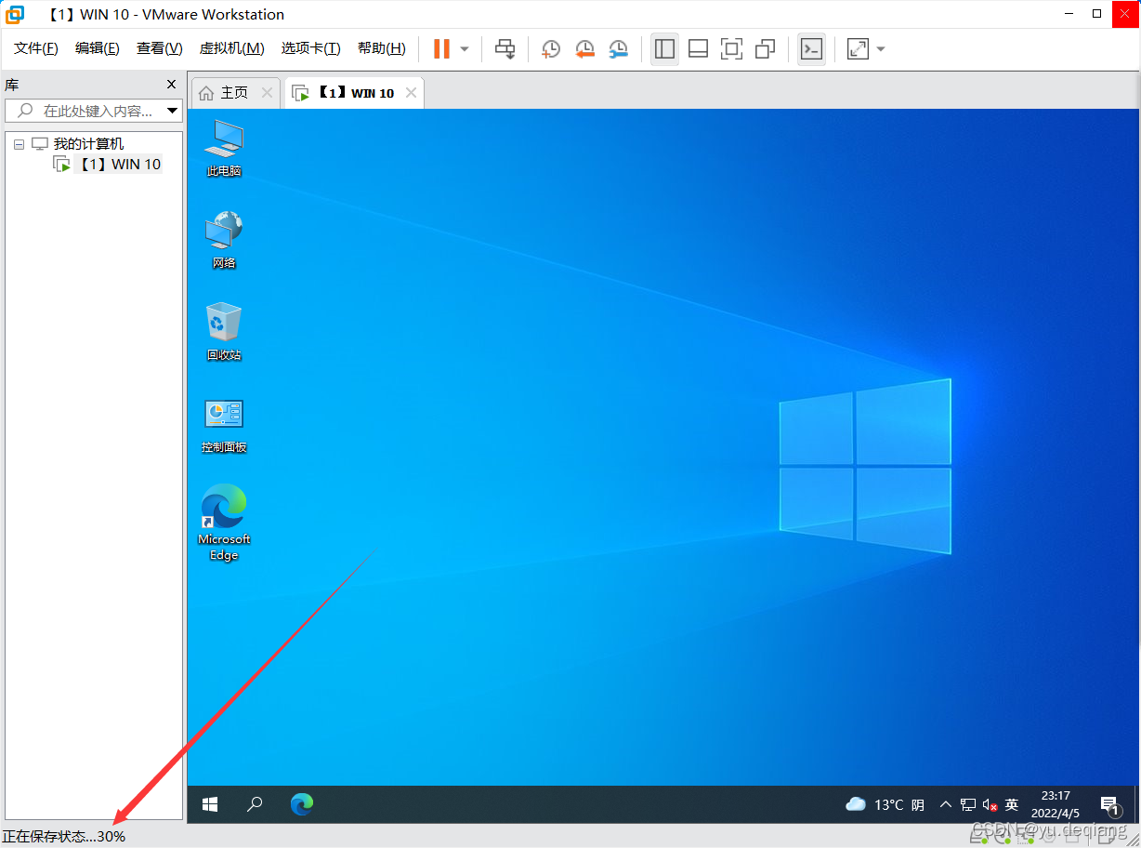Image resolution: width=1141 pixels, height=848 pixels.
Task: Open snapshot manager wrench-clock icon
Action: (618, 48)
